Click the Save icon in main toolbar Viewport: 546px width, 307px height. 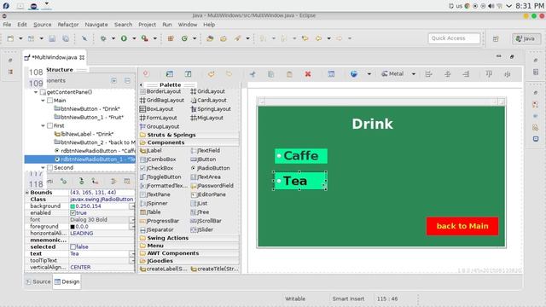52,38
